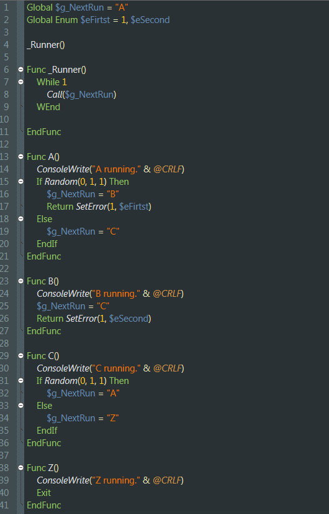
Task: Click the "Z running." string
Action: pyautogui.click(x=116, y=480)
